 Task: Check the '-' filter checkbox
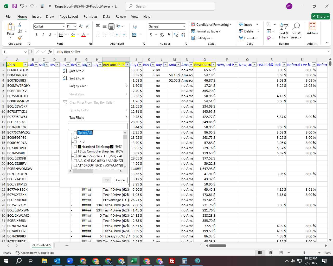click(75, 137)
